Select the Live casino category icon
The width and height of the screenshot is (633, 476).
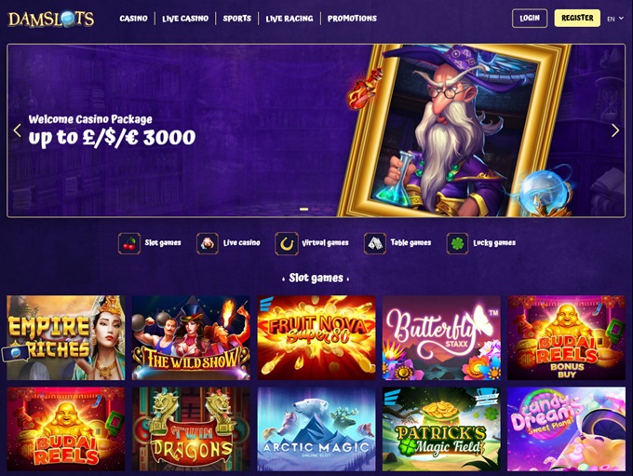[207, 244]
